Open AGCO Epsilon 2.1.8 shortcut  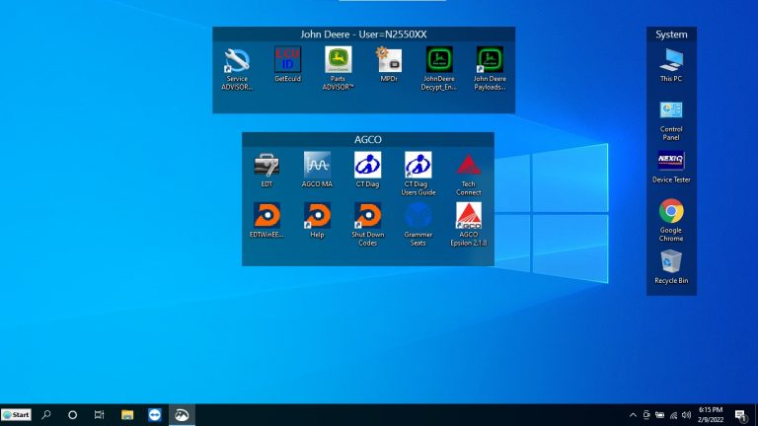click(x=469, y=216)
